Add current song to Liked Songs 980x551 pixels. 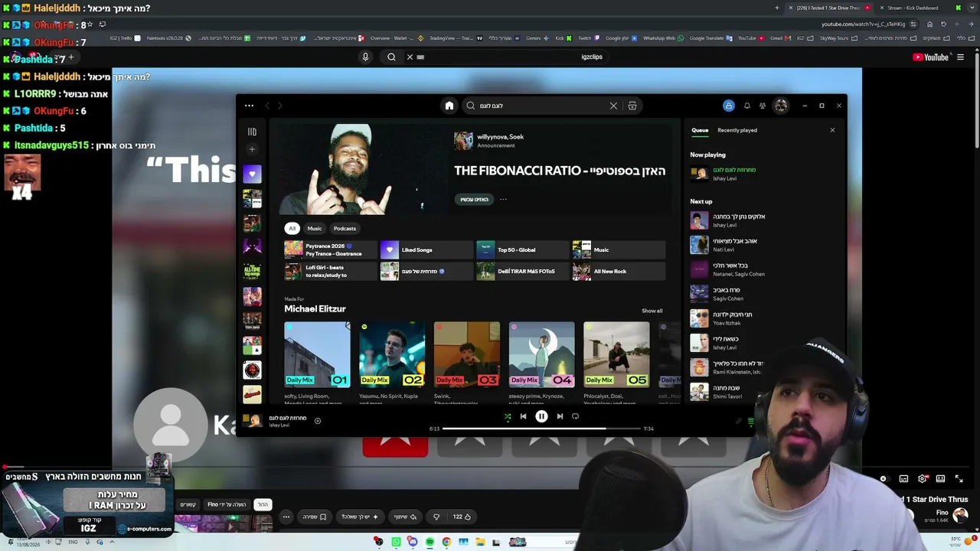tap(318, 420)
